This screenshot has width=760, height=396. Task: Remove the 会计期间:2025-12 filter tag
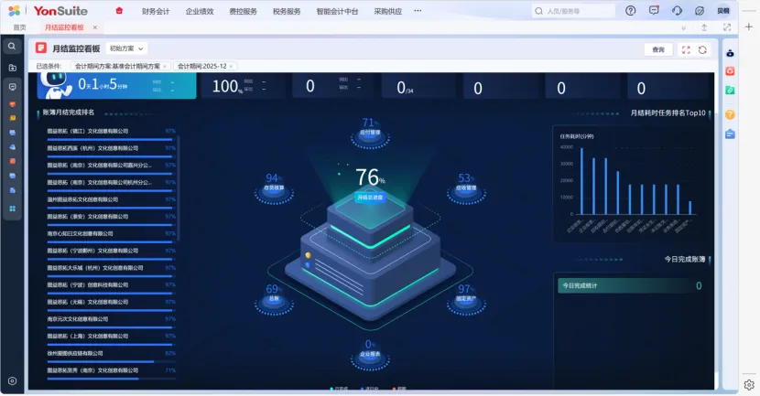(231, 67)
